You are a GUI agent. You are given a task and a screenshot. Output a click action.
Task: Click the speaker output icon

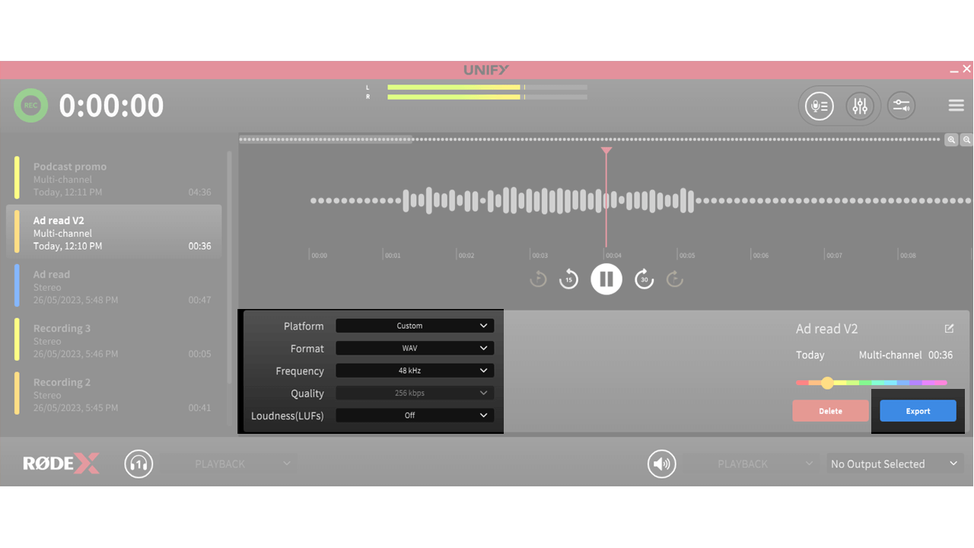click(x=661, y=464)
